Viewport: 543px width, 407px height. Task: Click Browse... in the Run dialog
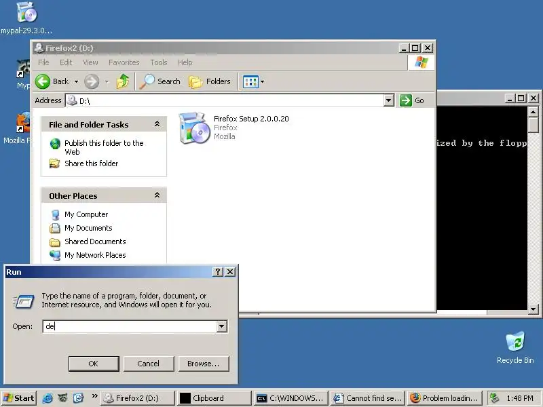[x=203, y=364]
